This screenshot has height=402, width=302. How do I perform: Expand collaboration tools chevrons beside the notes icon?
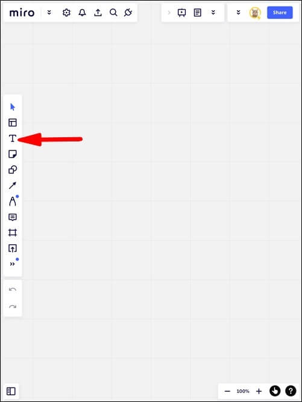pyautogui.click(x=213, y=12)
